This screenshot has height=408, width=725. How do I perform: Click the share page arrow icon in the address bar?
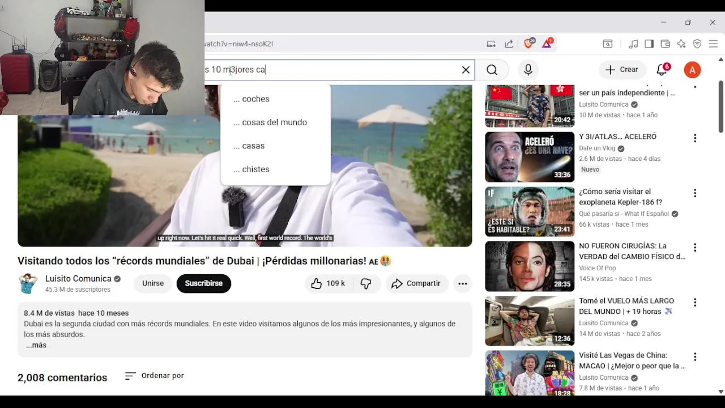point(509,44)
